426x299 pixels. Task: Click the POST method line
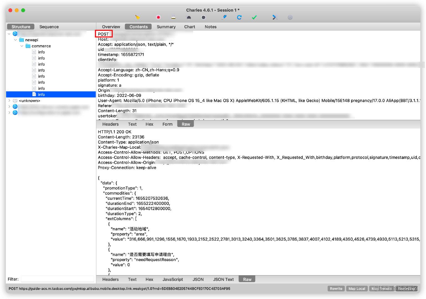click(103, 34)
